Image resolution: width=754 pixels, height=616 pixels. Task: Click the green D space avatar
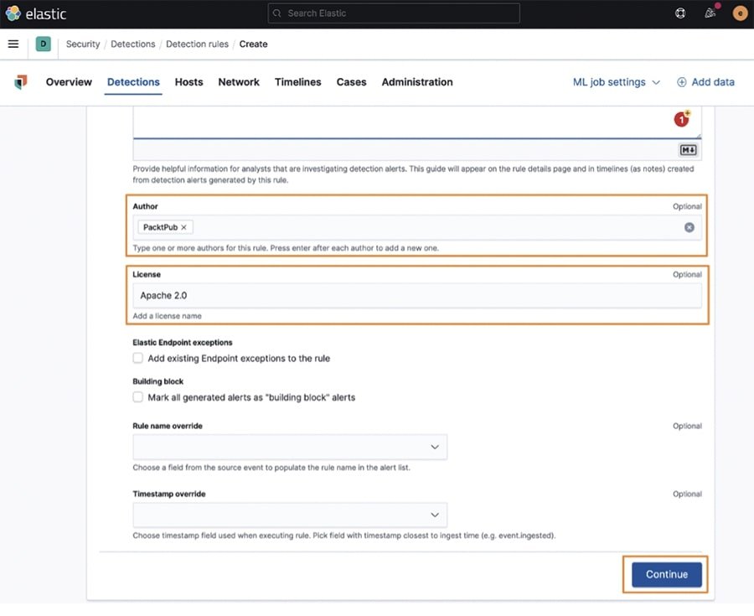(x=43, y=44)
